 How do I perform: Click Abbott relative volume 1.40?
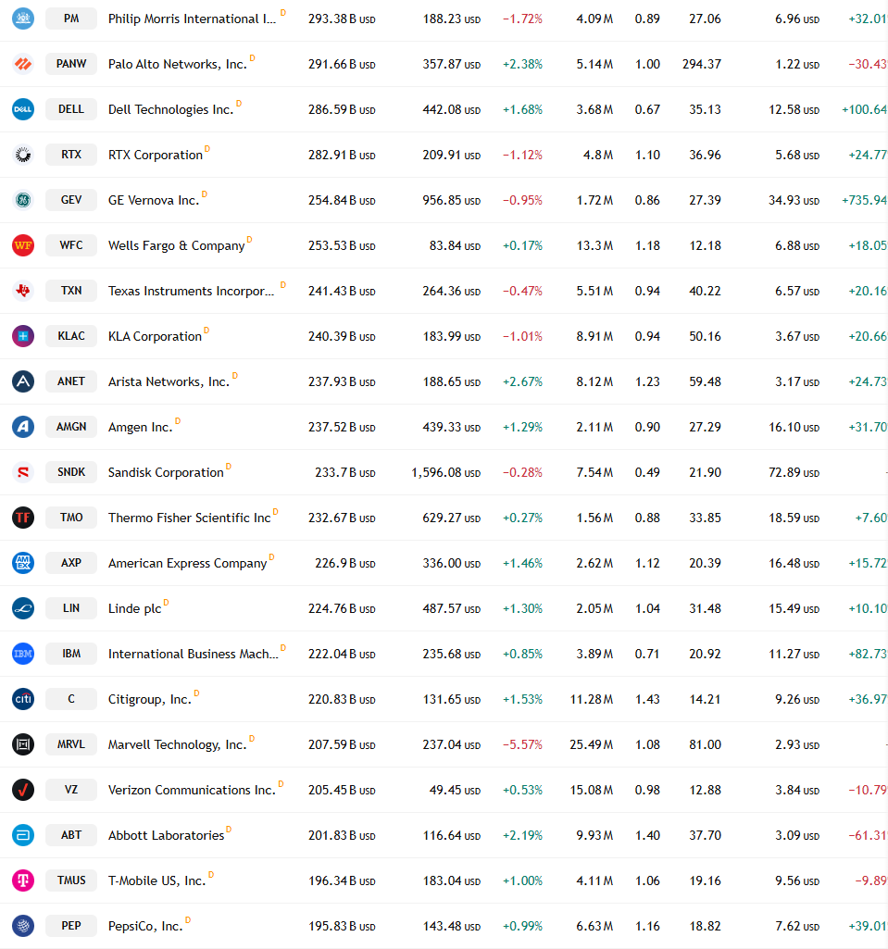647,836
